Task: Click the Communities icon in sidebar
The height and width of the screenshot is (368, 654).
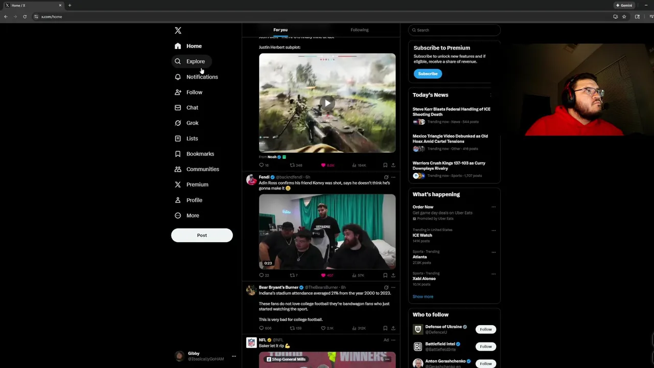Action: point(178,169)
